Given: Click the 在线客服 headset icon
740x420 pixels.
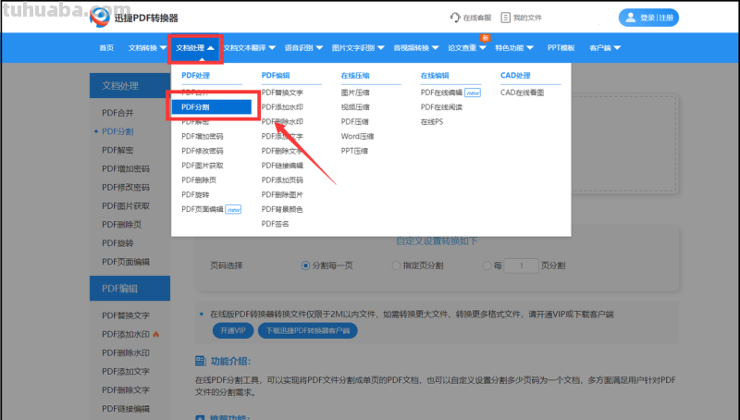Looking at the screenshot, I should click(455, 18).
